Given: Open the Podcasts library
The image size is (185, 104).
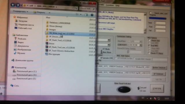Looking at the screenshot, I should [x=21, y=39].
